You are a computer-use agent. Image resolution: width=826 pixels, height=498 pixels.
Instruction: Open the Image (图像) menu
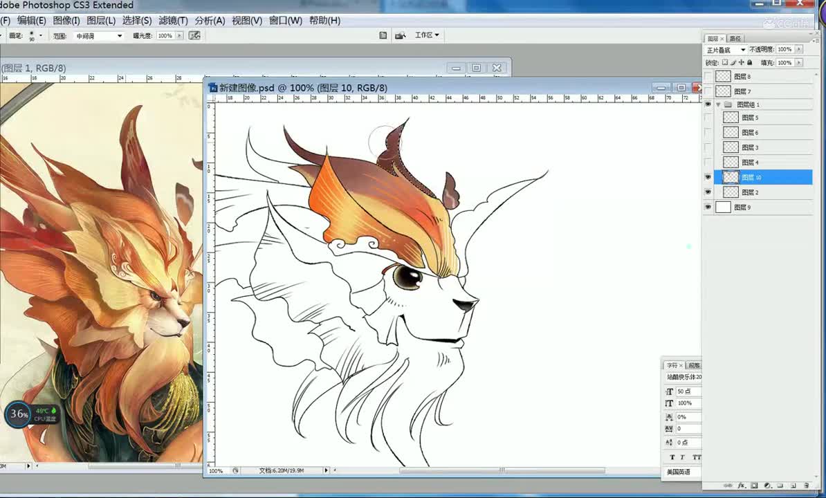[x=66, y=21]
